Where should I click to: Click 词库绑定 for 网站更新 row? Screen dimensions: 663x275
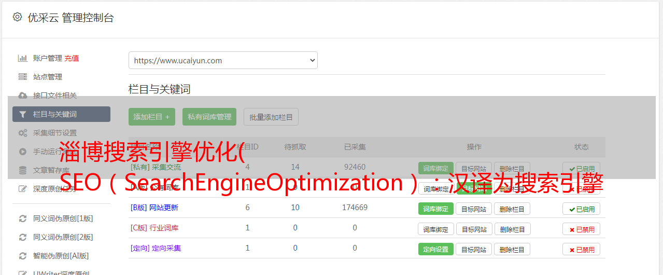tap(436, 209)
